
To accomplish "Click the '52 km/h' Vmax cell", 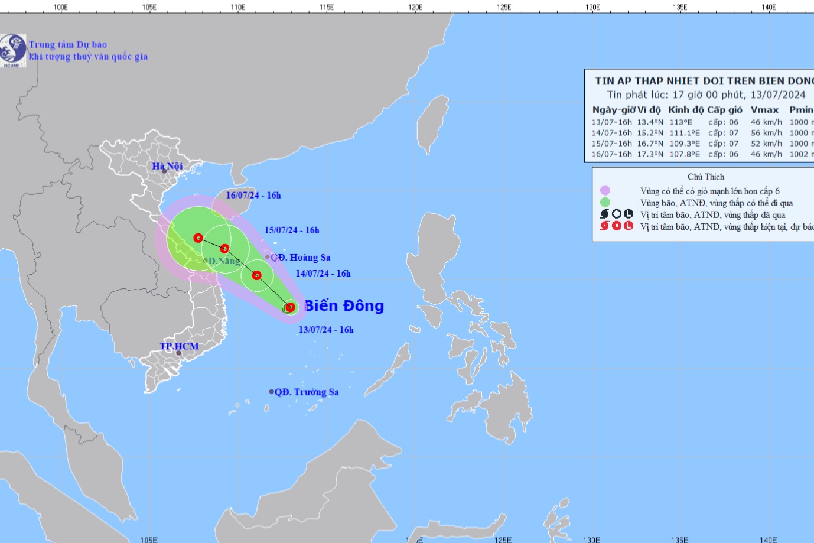I will point(767,144).
